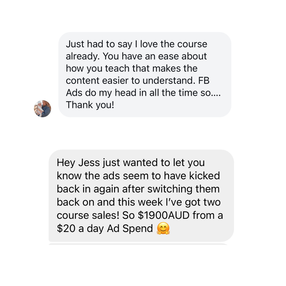Click the sender's profile avatar photo
Screen dimensions: 286x286
point(42,109)
